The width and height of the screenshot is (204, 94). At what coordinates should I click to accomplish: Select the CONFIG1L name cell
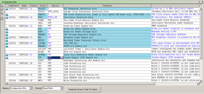[24, 9]
